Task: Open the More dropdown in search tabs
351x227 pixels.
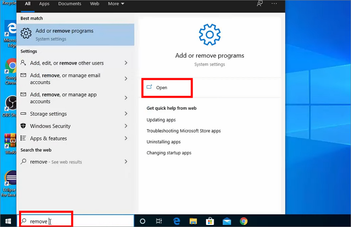Action: point(116,4)
